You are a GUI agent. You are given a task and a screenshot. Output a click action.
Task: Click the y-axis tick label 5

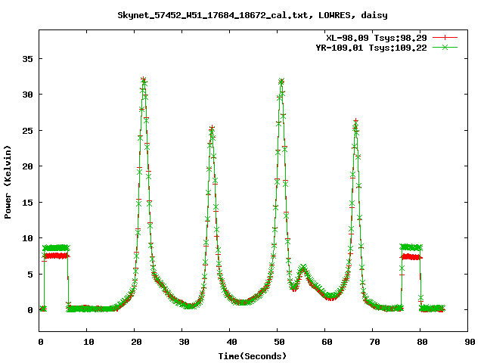(x=30, y=274)
